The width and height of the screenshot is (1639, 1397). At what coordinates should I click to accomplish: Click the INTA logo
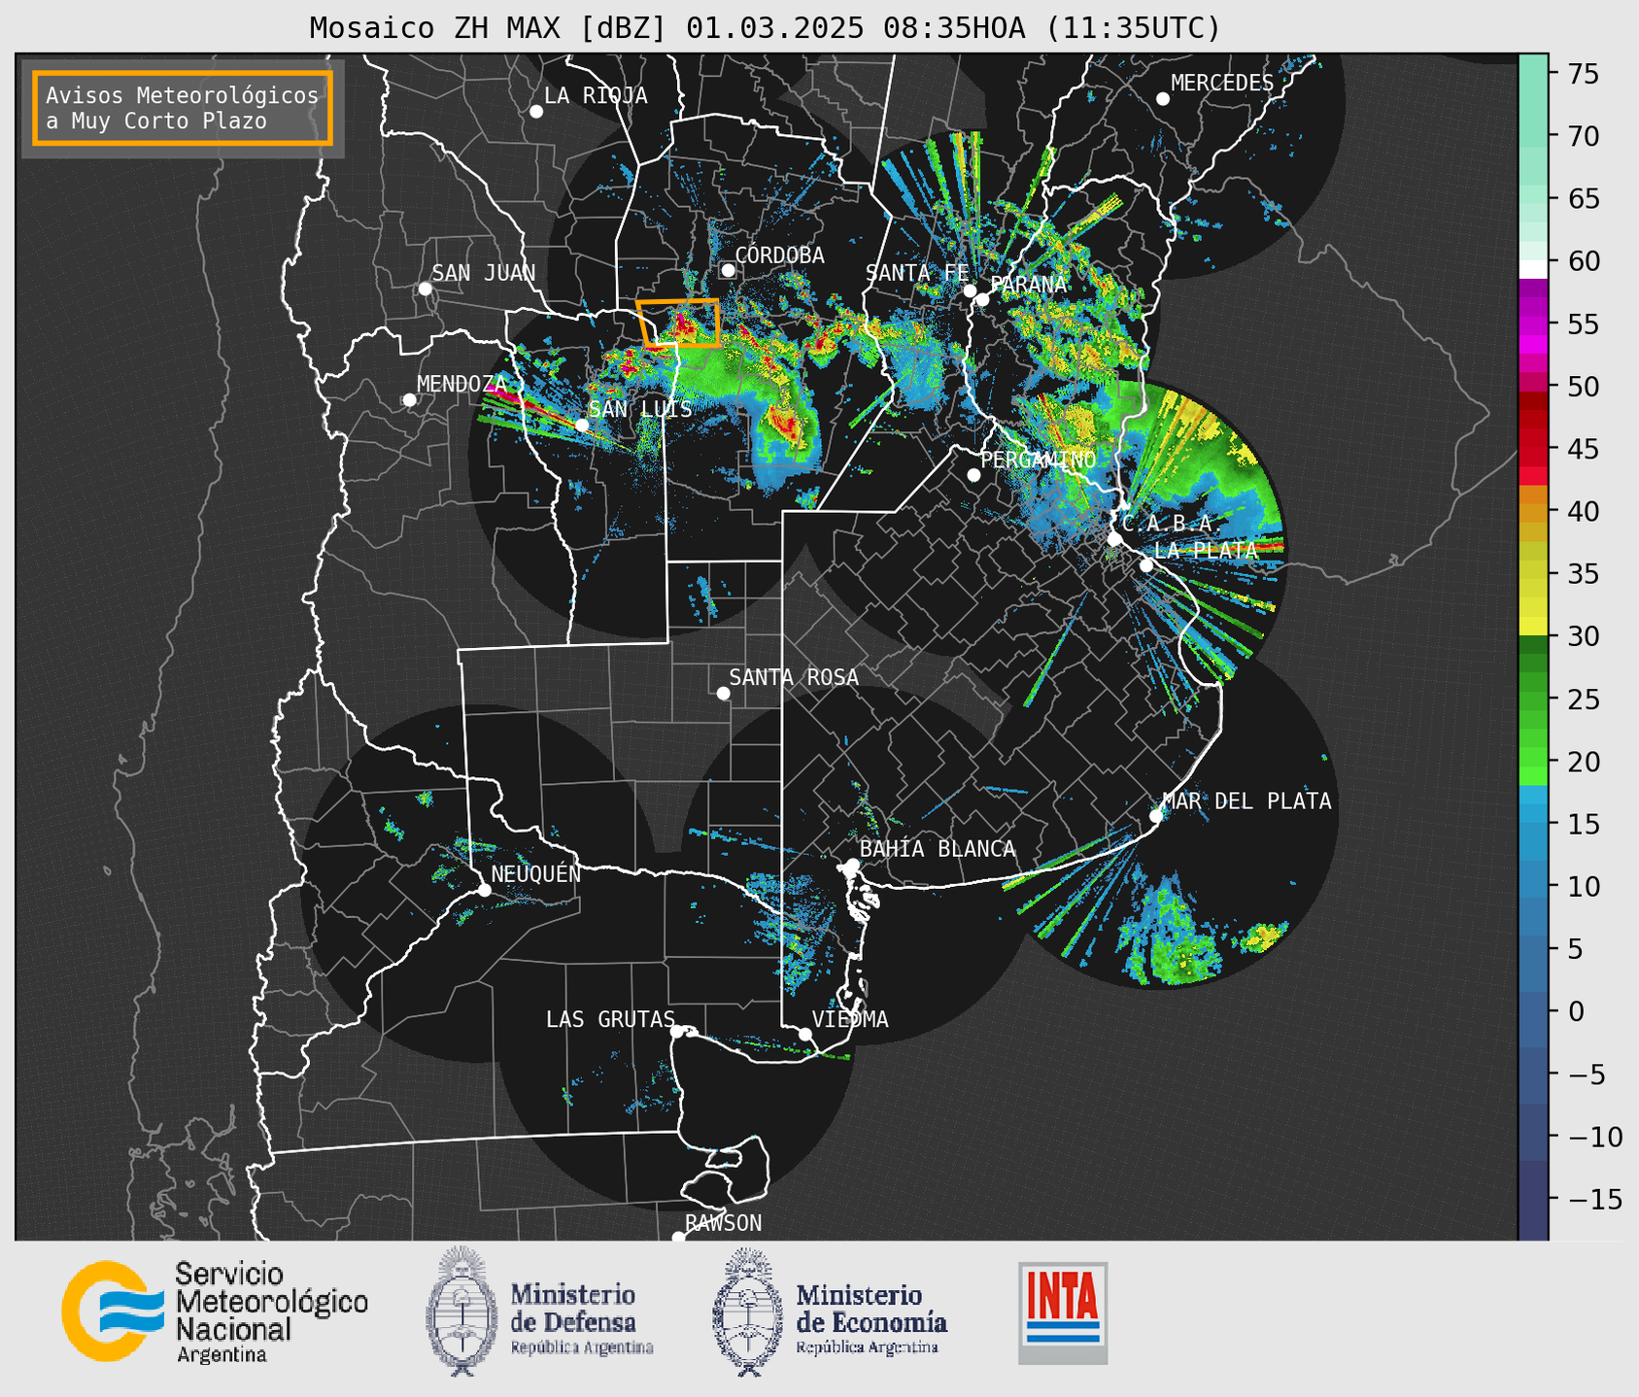[x=1063, y=1312]
